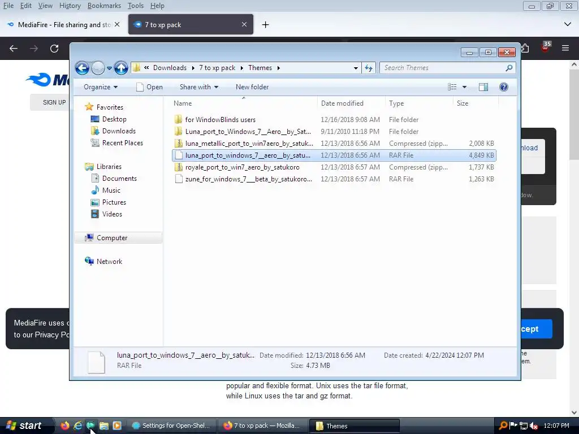Viewport: 579px width, 434px height.
Task: Click the Refresh button beside address bar
Action: tap(369, 68)
